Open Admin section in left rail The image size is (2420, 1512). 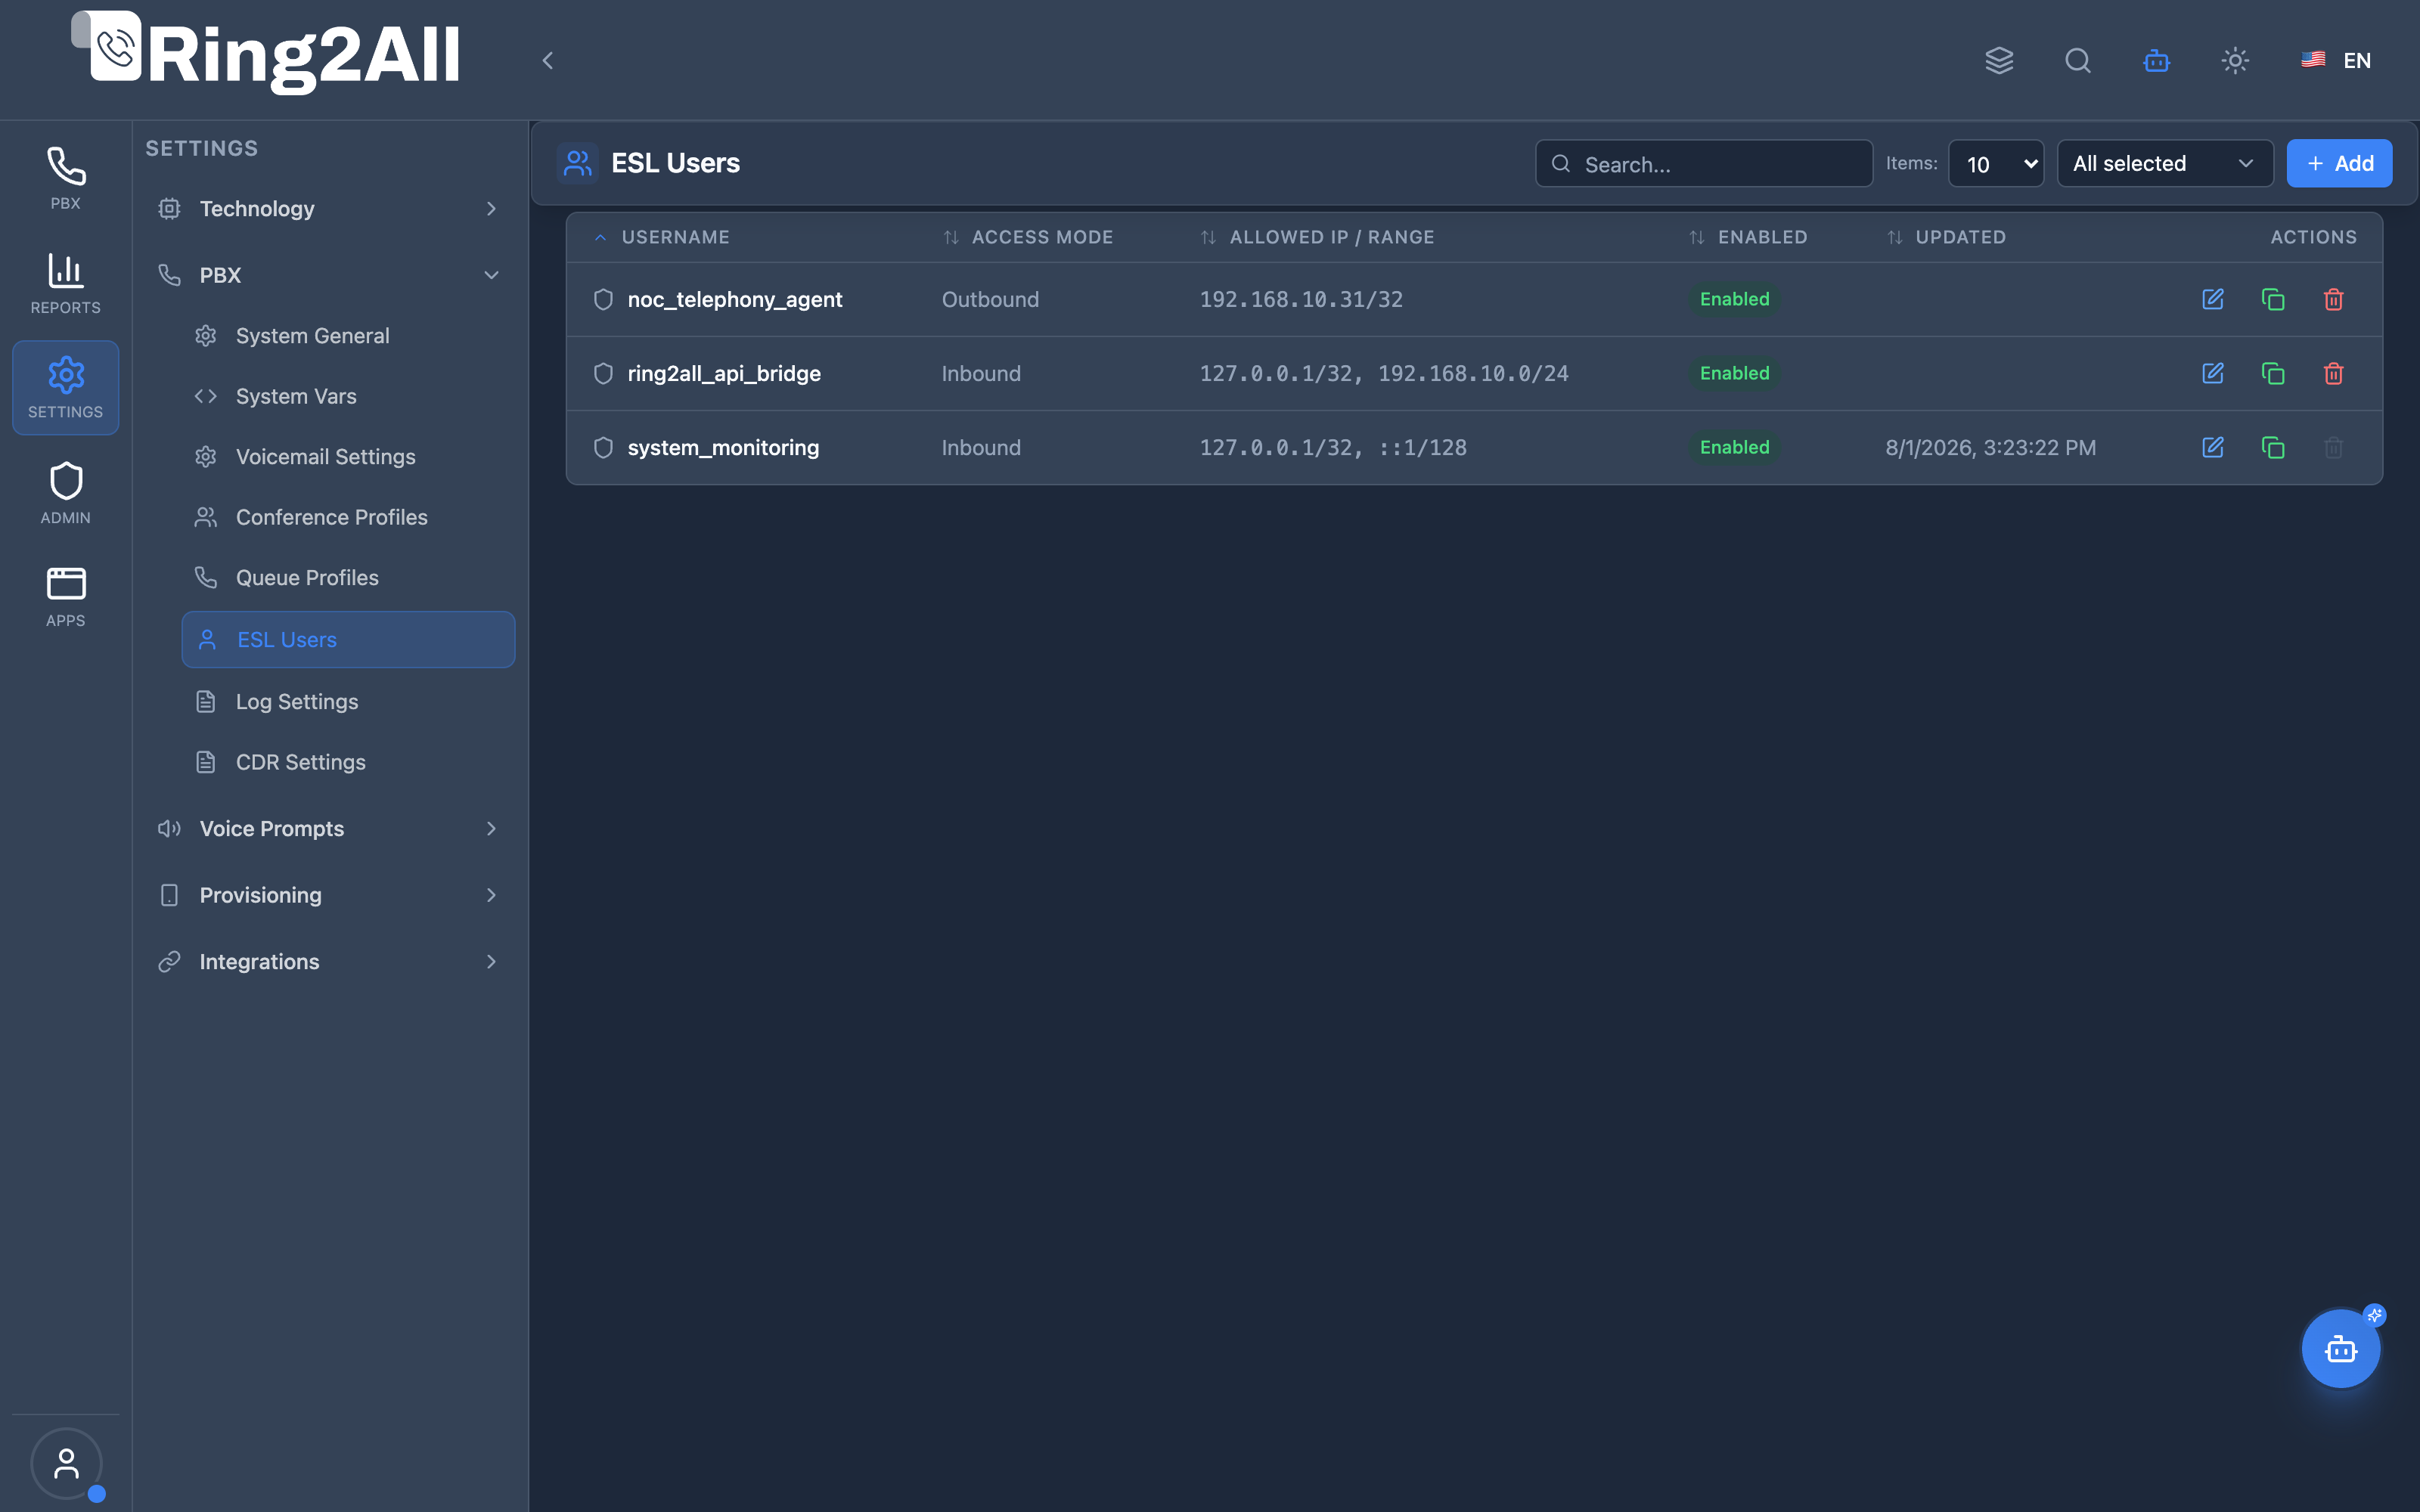point(66,493)
